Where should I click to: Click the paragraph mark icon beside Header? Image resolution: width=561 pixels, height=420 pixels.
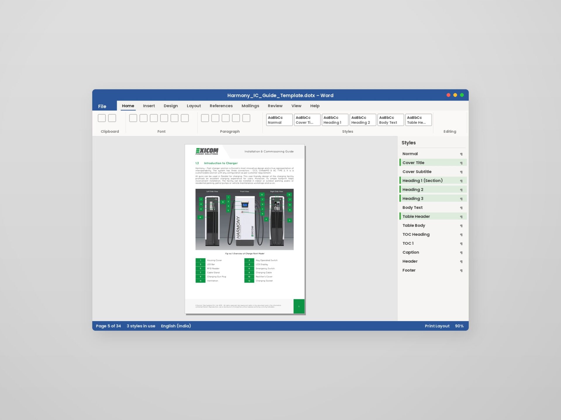tap(461, 262)
